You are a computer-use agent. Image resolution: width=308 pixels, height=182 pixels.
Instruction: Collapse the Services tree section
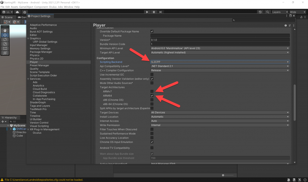tap(28, 79)
